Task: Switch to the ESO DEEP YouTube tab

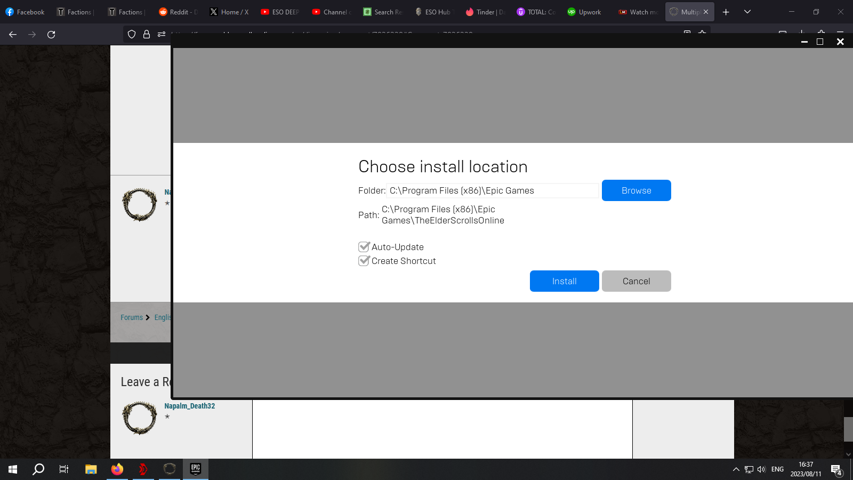Action: coord(280,12)
